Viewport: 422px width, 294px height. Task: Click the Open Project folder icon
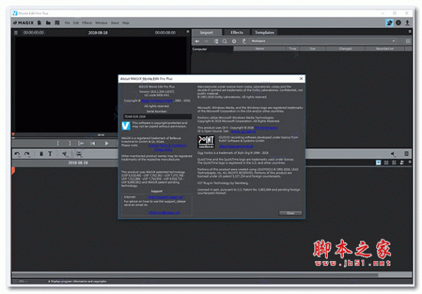coord(48,23)
